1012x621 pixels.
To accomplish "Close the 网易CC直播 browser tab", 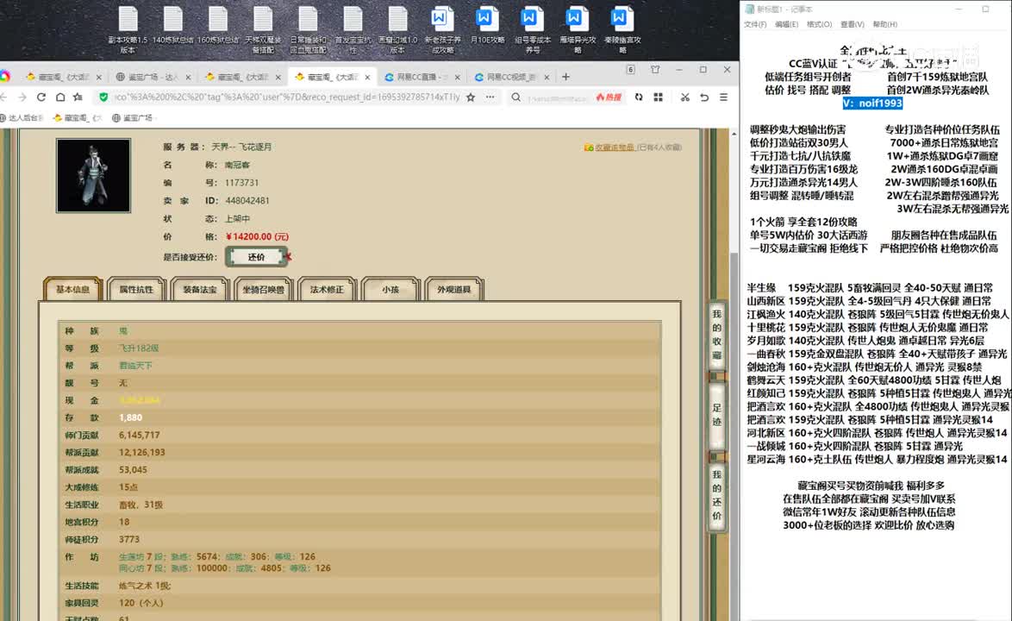I will (x=458, y=77).
